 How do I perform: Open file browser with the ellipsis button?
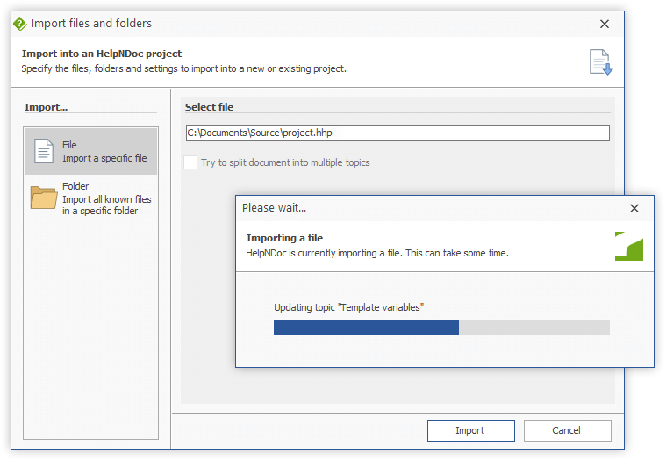[x=601, y=133]
